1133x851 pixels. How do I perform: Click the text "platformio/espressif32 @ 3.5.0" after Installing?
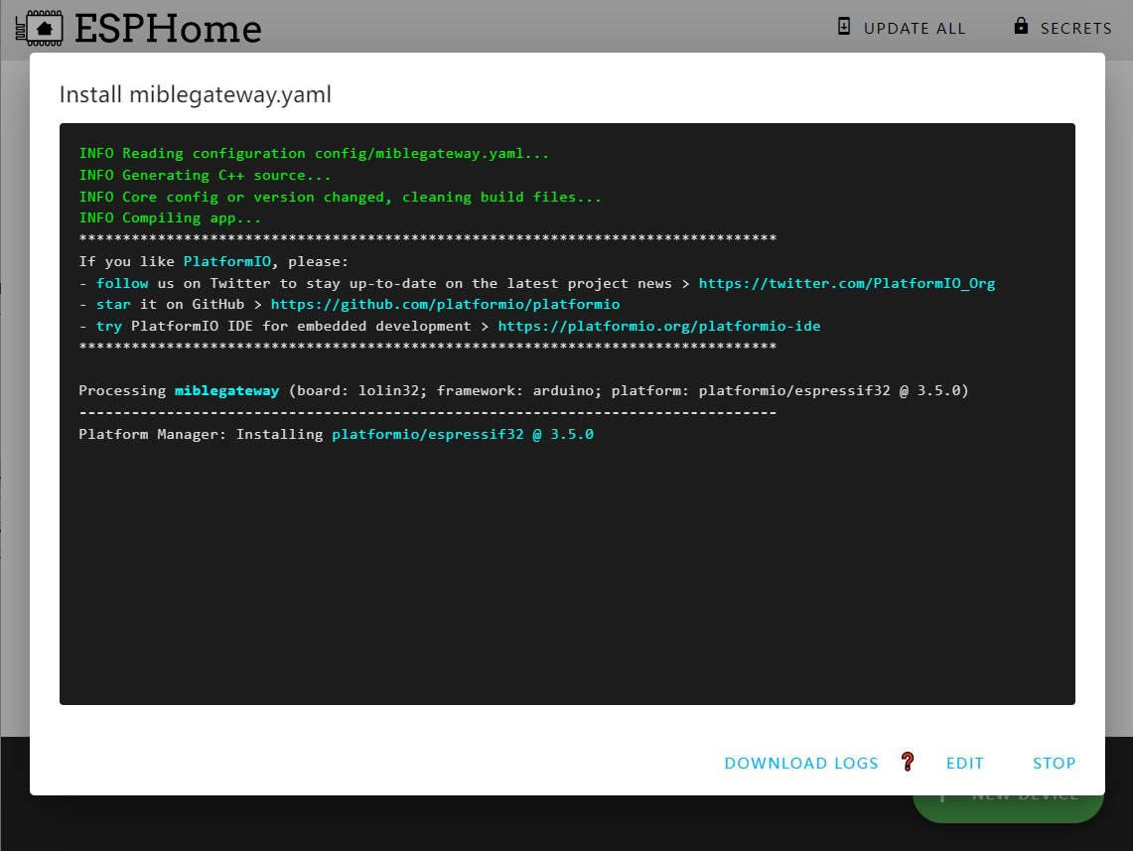[x=463, y=434]
